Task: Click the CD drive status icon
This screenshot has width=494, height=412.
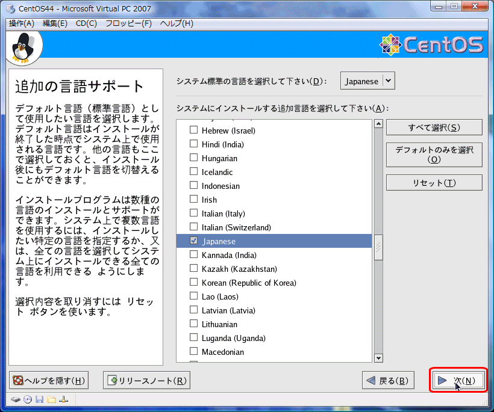Action: click(28, 400)
